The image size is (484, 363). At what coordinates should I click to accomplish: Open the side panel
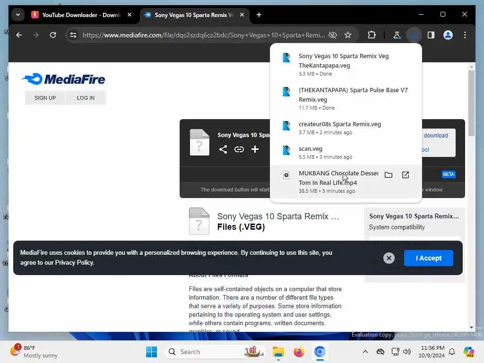click(x=431, y=35)
